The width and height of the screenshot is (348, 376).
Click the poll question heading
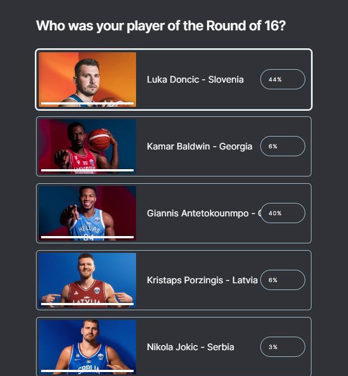[x=161, y=26]
